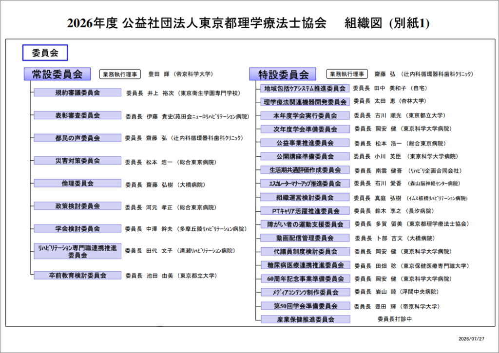The width and height of the screenshot is (499, 353).
Task: Click the 卒前教育検討委員会 box
Action: 77,275
